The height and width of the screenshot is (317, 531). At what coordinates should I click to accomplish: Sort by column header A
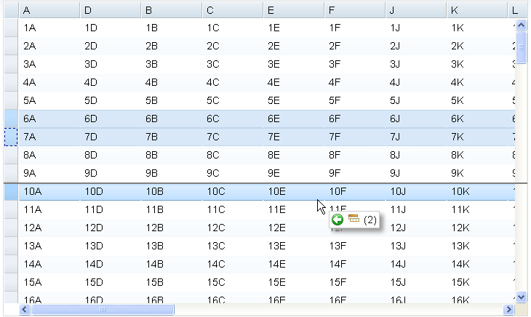[x=49, y=10]
